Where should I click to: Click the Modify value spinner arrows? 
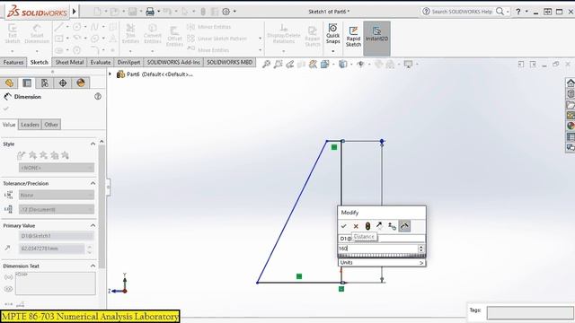tap(421, 249)
